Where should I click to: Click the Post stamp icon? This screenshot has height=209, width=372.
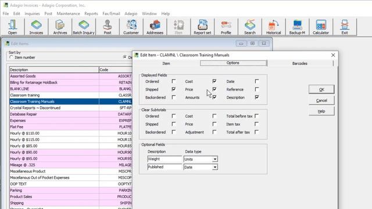point(107,27)
